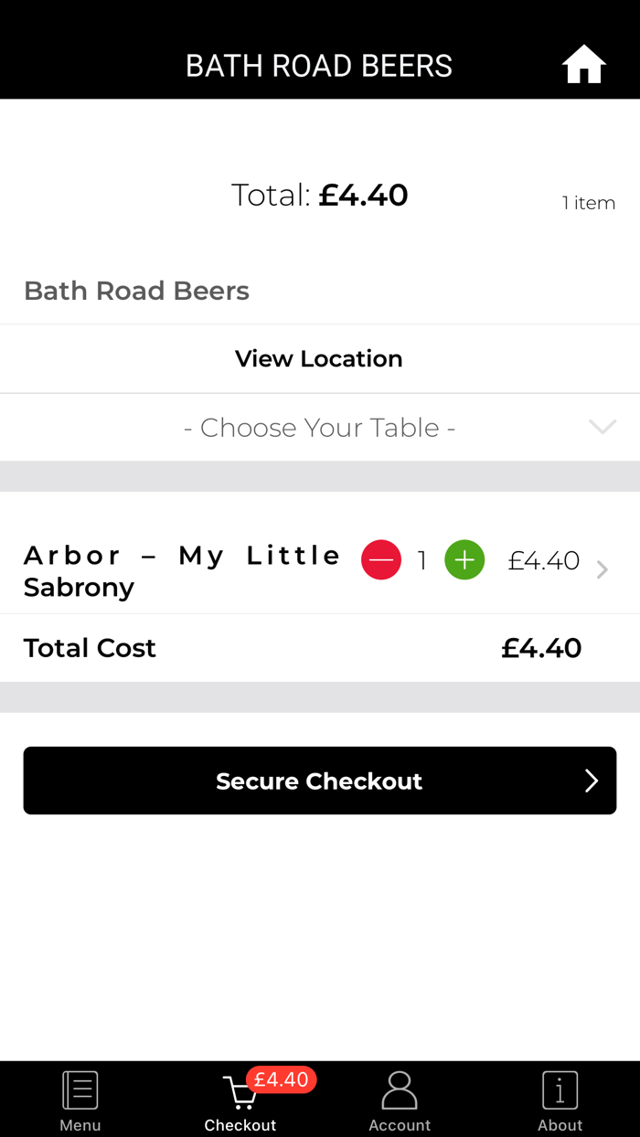Increase quantity of My Little Sabrony
The image size is (640, 1137).
(464, 560)
